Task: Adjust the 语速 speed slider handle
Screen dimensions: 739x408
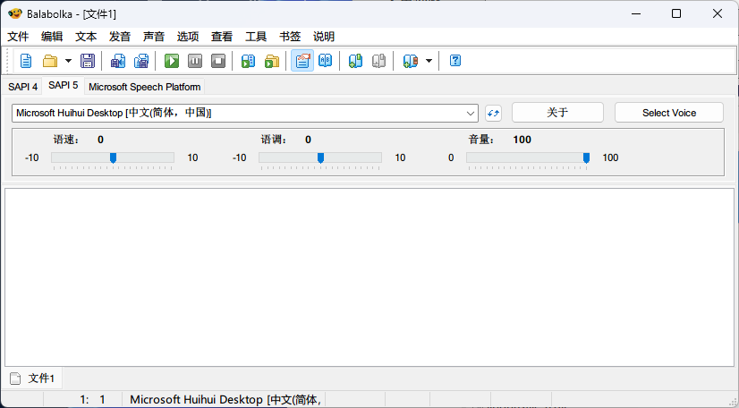Action: [113, 157]
